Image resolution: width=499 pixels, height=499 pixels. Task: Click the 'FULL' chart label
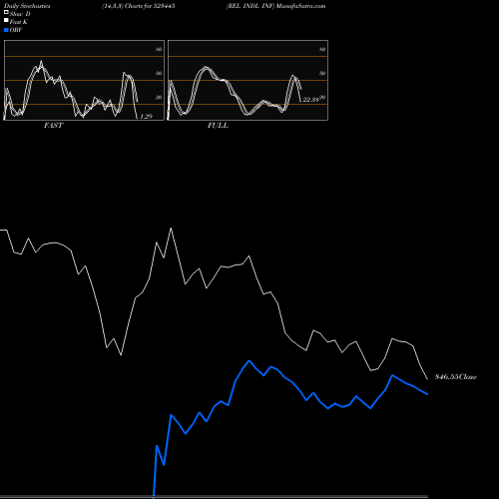tap(218, 126)
